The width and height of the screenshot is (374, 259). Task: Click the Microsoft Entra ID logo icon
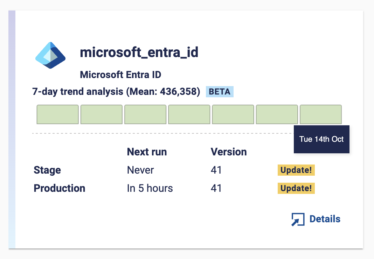50,55
